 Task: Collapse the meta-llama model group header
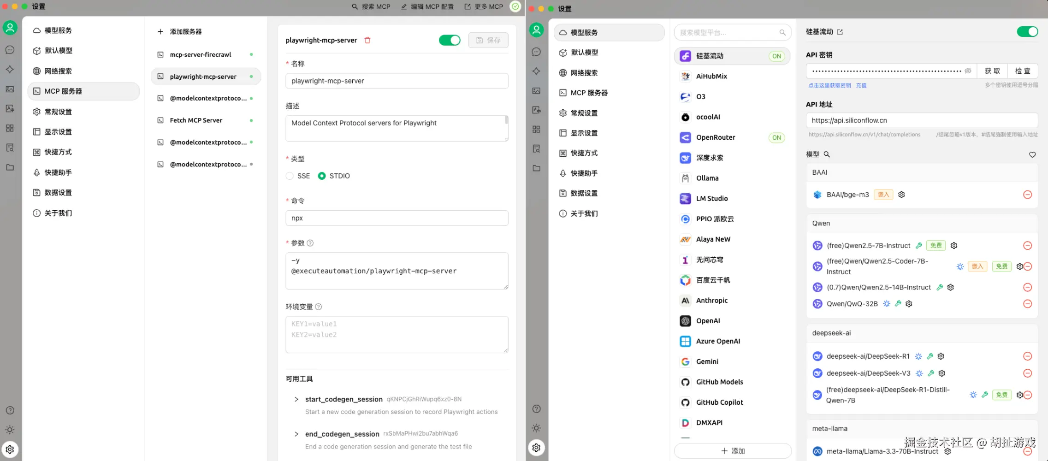click(922, 428)
